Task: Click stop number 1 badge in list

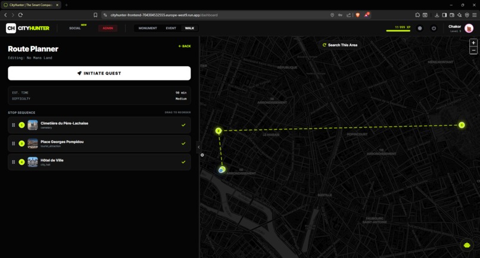Action: 21,125
